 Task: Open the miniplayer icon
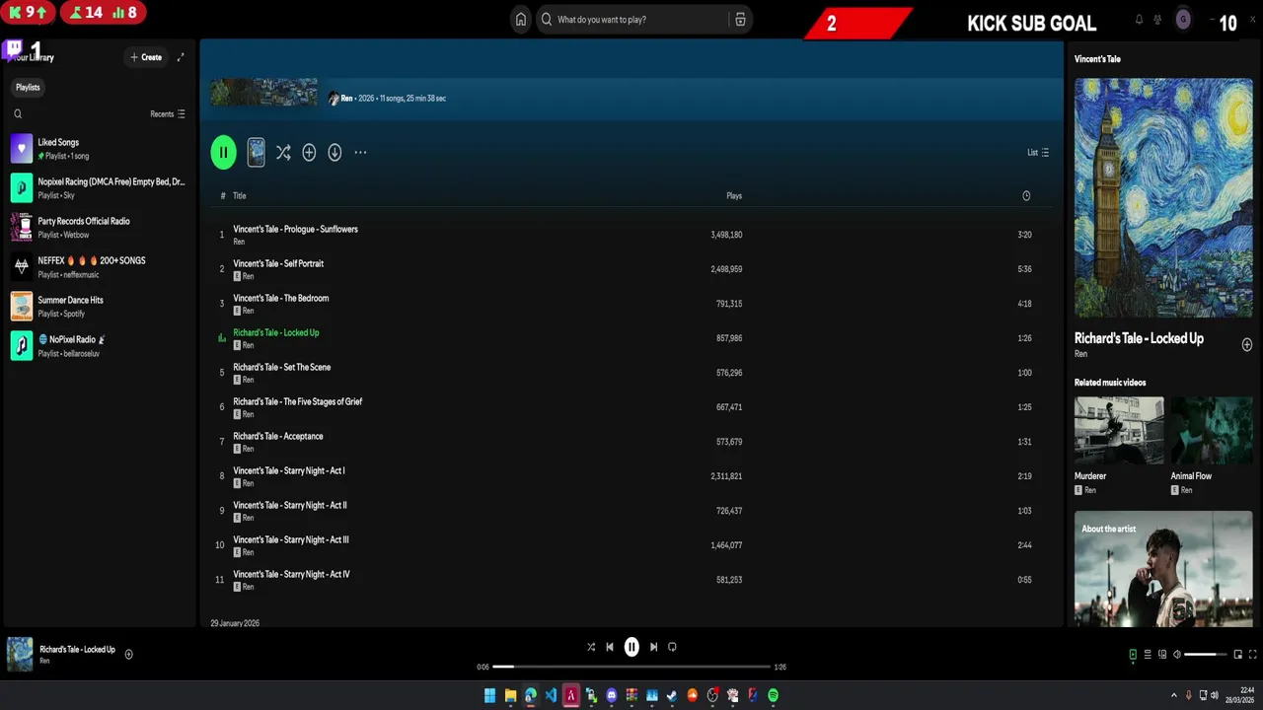(x=1238, y=654)
